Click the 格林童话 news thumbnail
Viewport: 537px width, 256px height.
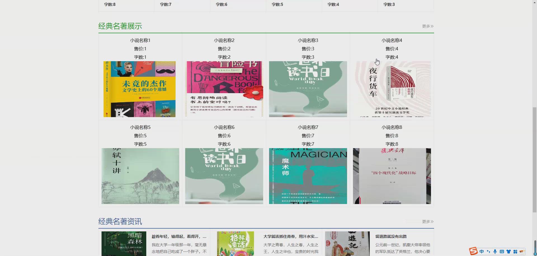click(235, 244)
